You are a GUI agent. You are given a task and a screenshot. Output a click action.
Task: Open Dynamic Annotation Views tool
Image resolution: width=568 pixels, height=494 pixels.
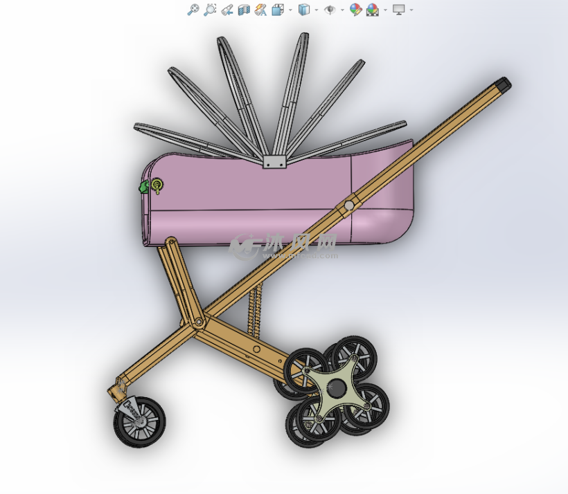[261, 10]
